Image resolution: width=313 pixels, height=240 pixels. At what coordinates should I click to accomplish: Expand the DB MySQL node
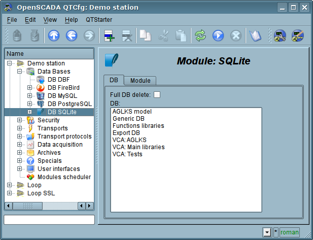[x=29, y=96]
